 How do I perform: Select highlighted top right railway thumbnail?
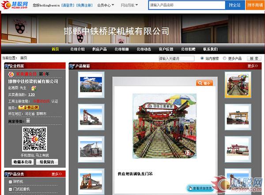click(238, 85)
